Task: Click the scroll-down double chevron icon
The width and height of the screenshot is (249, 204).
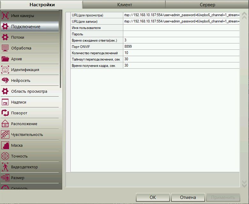Action: 244,184
